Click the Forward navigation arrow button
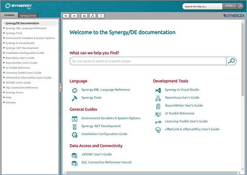 [74, 16]
